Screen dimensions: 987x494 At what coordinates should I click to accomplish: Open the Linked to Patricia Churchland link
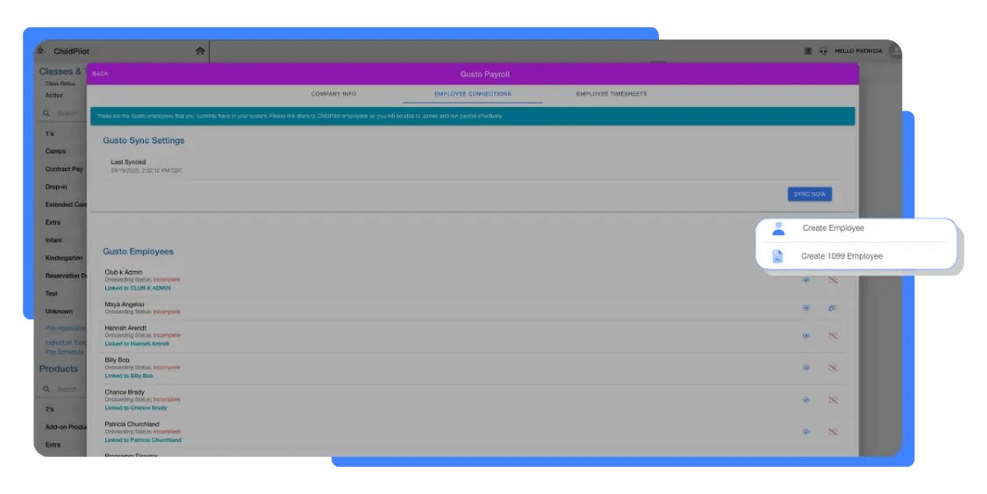[143, 440]
